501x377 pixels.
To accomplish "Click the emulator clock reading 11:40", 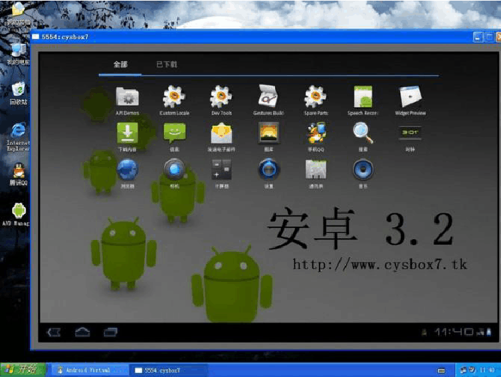I will [454, 332].
